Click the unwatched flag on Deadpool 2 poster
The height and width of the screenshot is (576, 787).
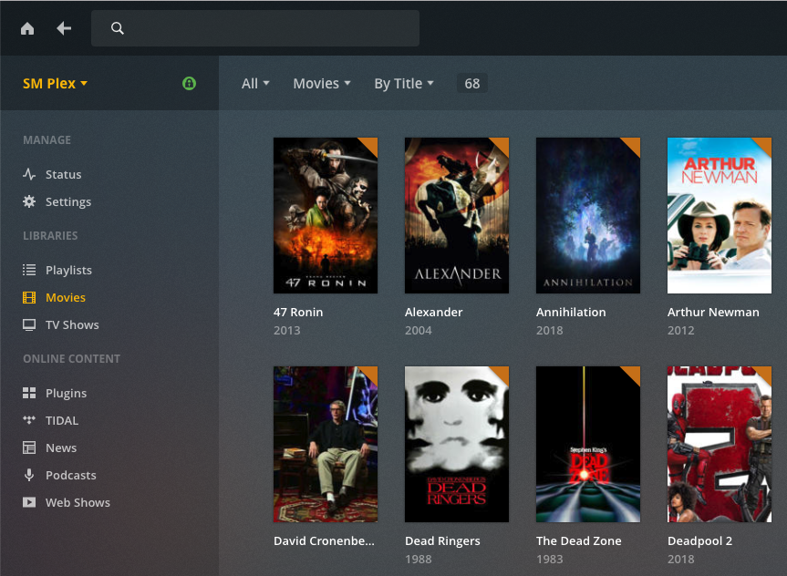(x=764, y=374)
